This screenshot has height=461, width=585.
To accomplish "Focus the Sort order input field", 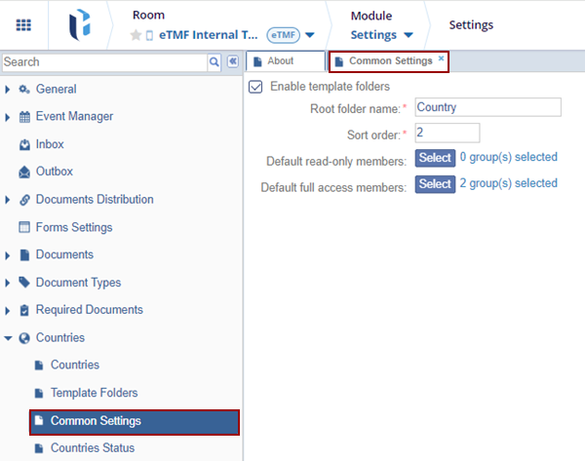I will (x=447, y=133).
